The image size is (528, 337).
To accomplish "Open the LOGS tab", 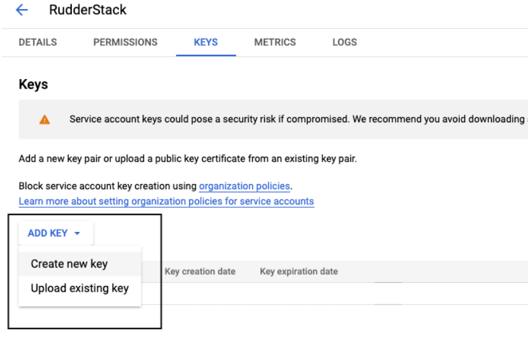I will (x=345, y=42).
